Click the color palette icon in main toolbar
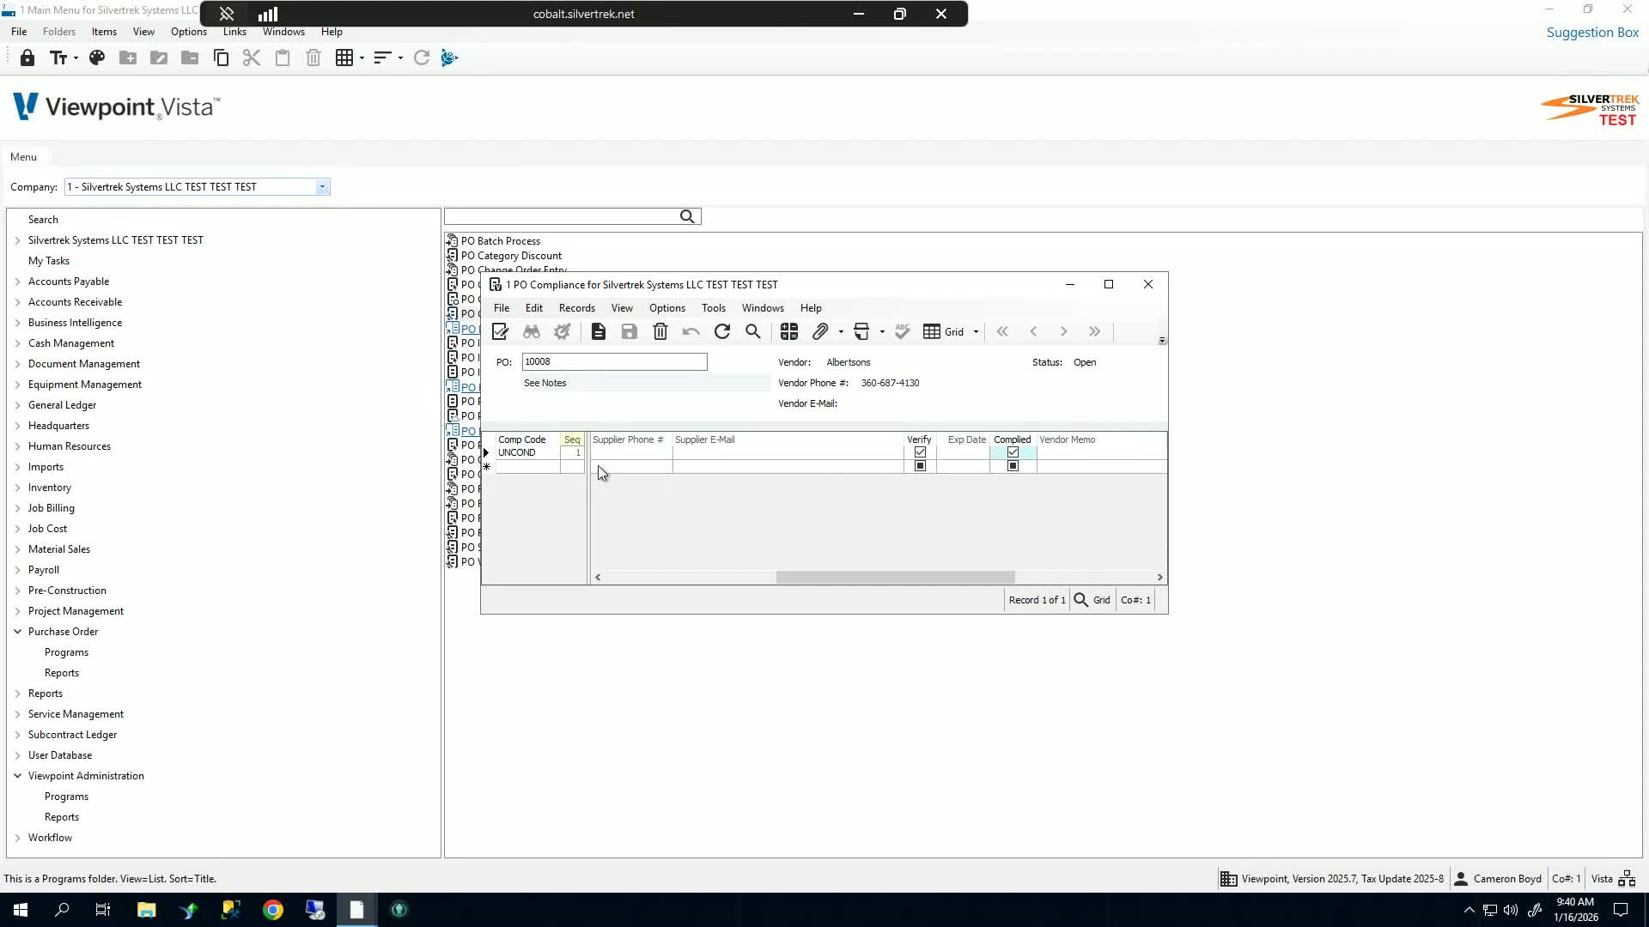This screenshot has width=1649, height=927. [x=97, y=58]
